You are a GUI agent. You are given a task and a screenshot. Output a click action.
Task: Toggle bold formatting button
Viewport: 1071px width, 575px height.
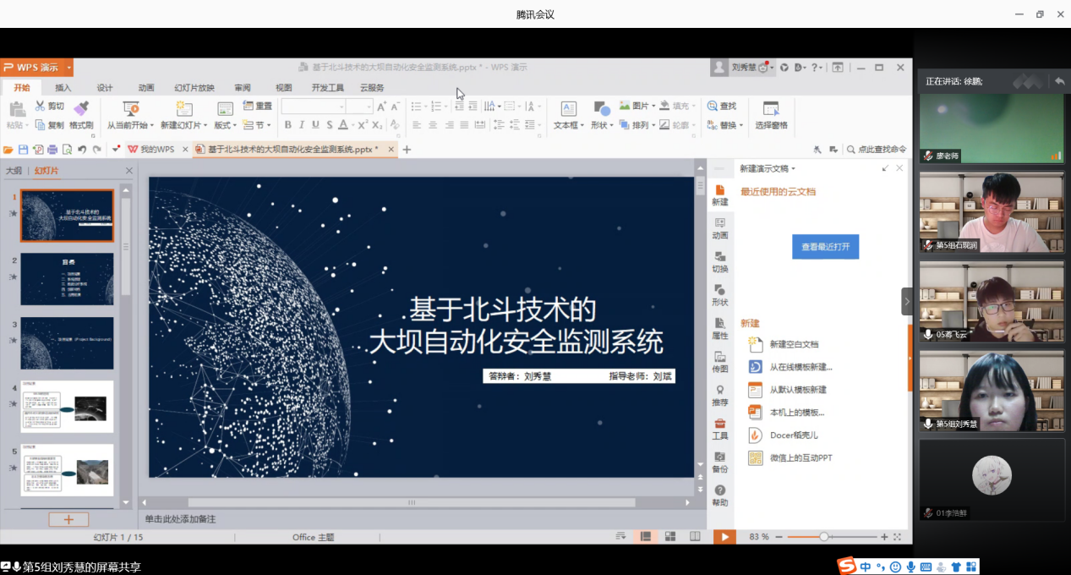[287, 125]
